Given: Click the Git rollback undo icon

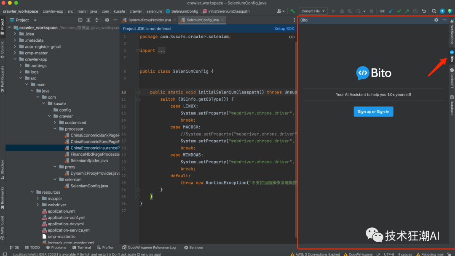Looking at the screenshot, I should (423, 11).
